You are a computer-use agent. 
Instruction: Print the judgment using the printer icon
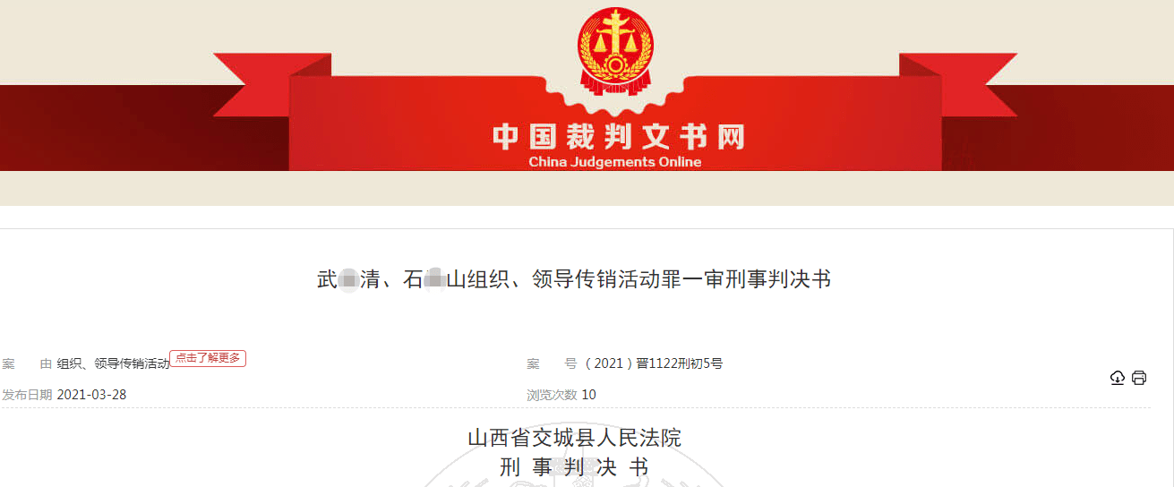coord(1139,378)
